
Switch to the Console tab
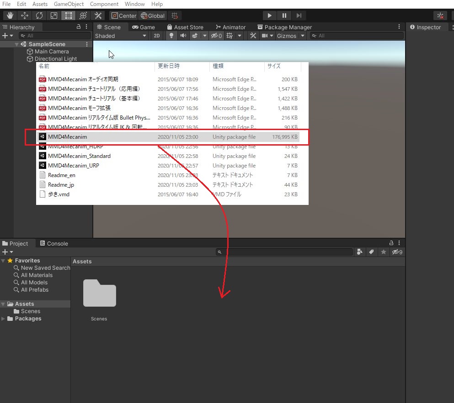click(54, 243)
